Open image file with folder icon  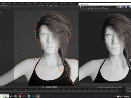121,7
